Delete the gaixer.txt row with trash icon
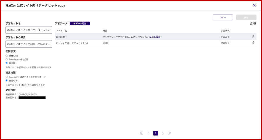 point(253,37)
